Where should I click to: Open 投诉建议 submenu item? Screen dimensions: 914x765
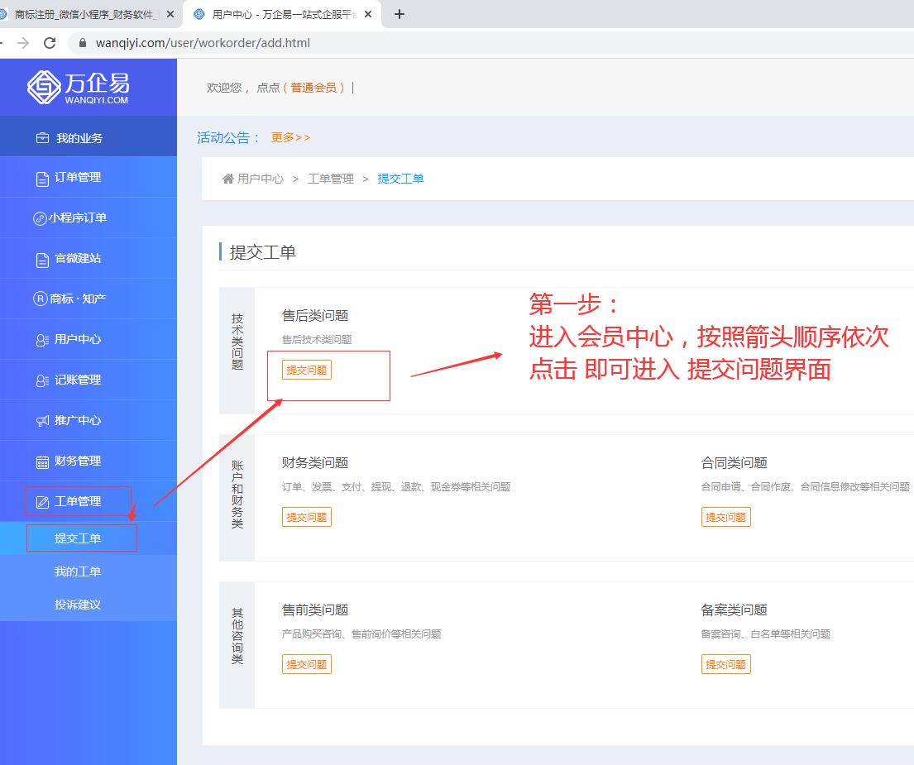tap(89, 605)
